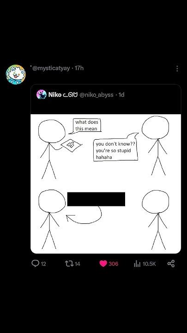Click the 306 likes count
This screenshot has width=187, height=333.
click(x=114, y=264)
